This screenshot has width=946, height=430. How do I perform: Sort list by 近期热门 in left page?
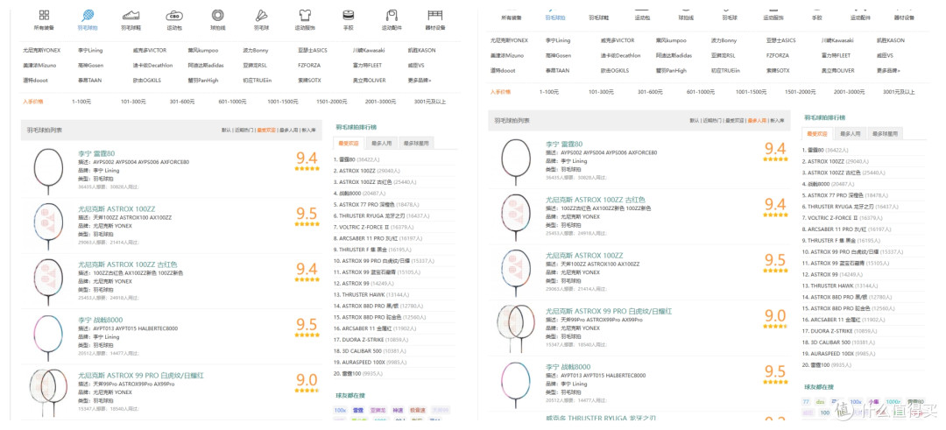(x=244, y=130)
